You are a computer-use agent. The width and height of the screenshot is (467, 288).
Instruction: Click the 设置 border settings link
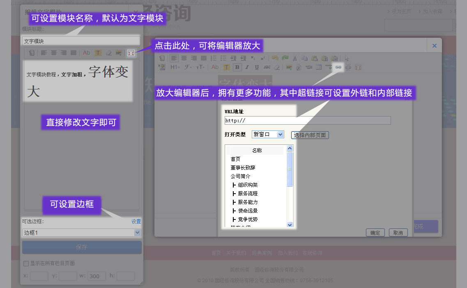pyautogui.click(x=136, y=222)
